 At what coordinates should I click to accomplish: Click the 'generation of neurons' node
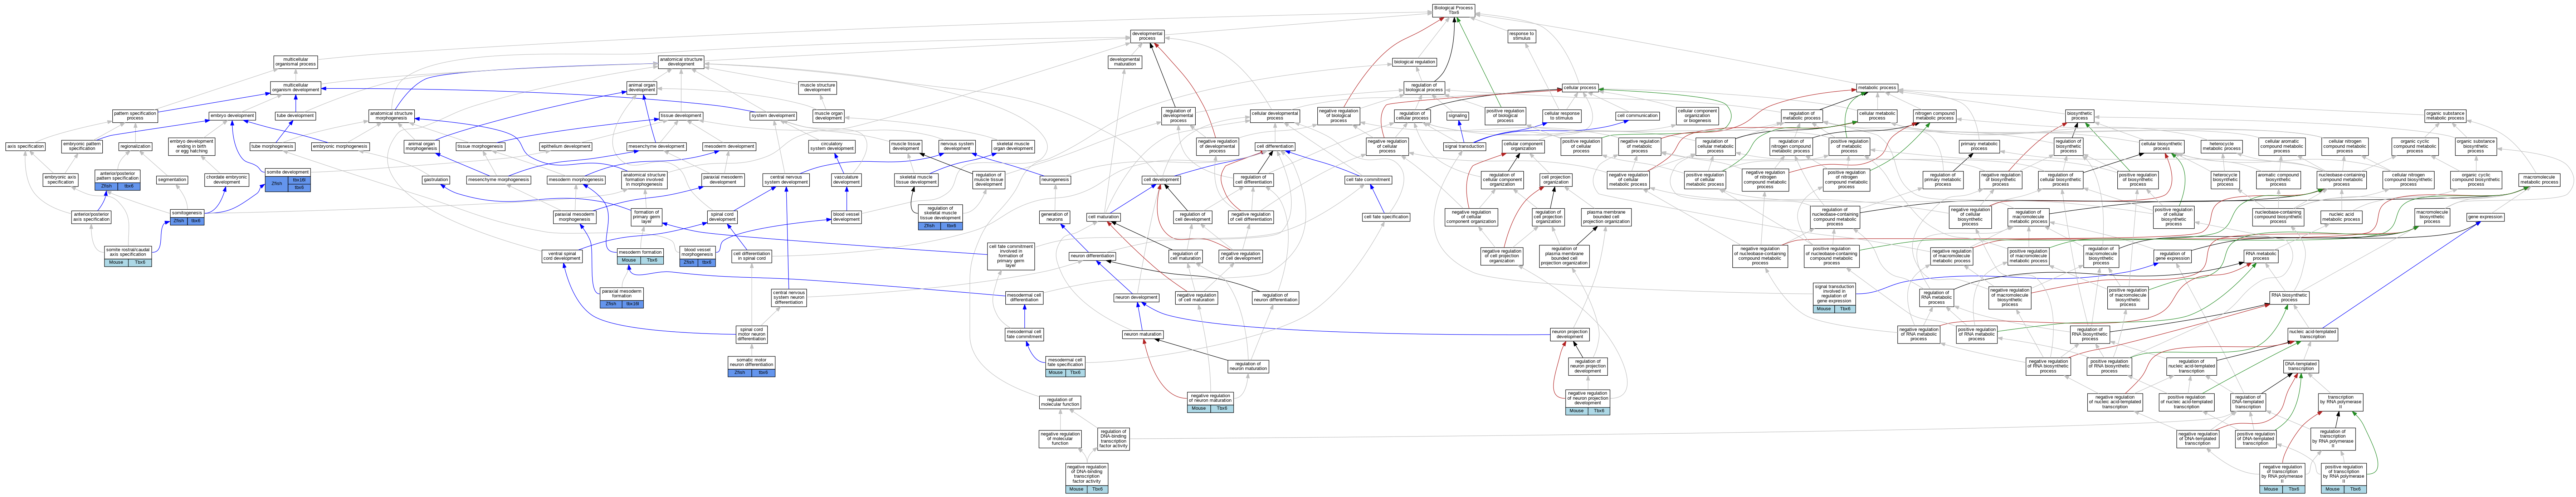click(x=1055, y=217)
